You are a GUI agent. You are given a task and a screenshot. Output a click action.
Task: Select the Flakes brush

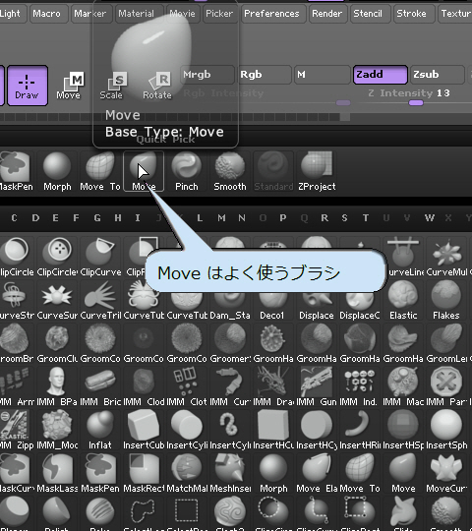(x=446, y=301)
